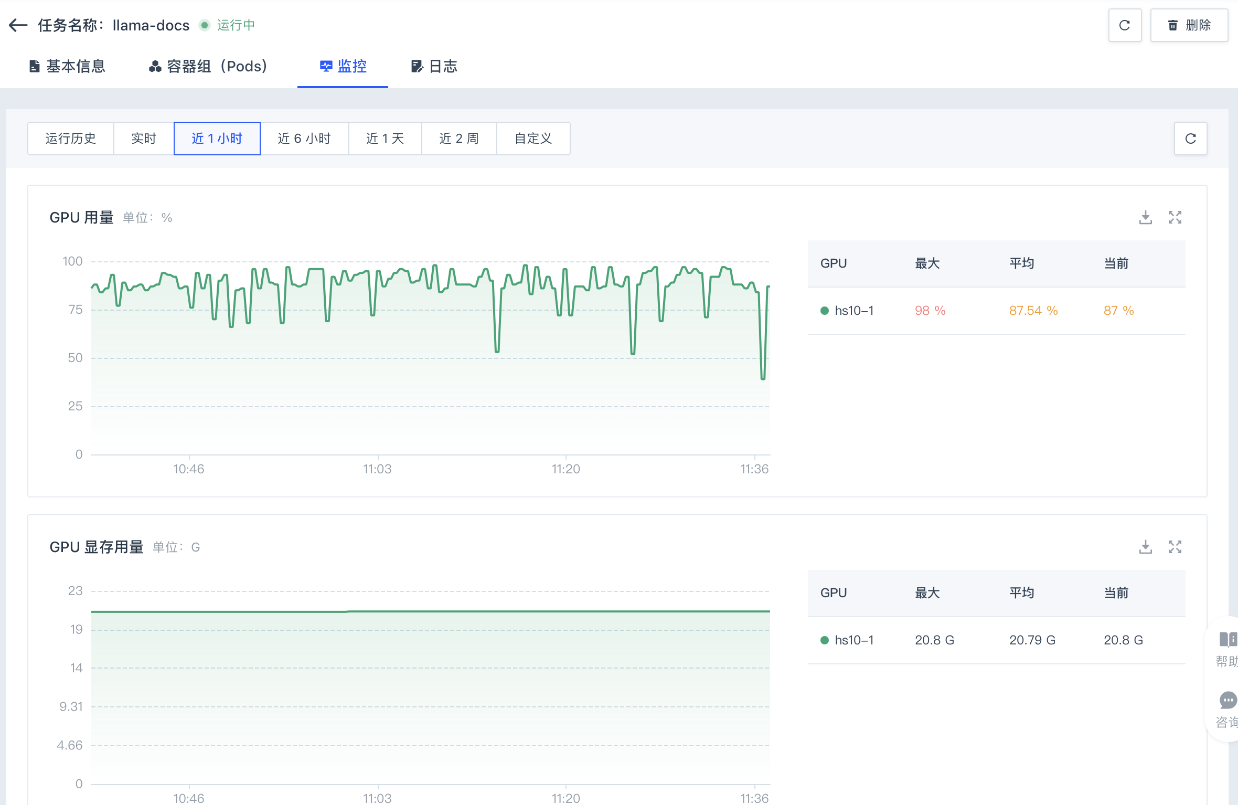Open the 基本信息 tab
The height and width of the screenshot is (805, 1238).
click(67, 66)
